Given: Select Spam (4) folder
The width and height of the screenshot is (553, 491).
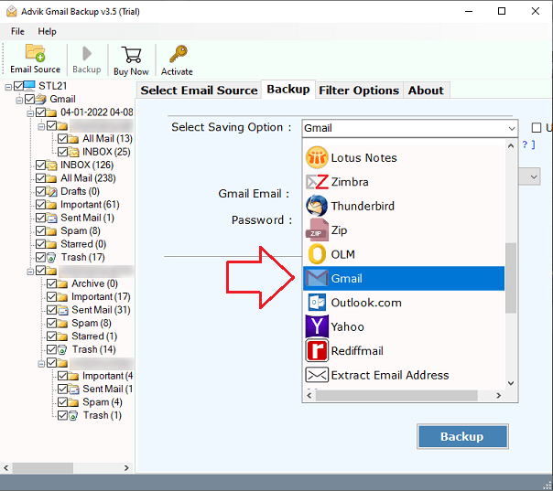Looking at the screenshot, I should pos(103,402).
